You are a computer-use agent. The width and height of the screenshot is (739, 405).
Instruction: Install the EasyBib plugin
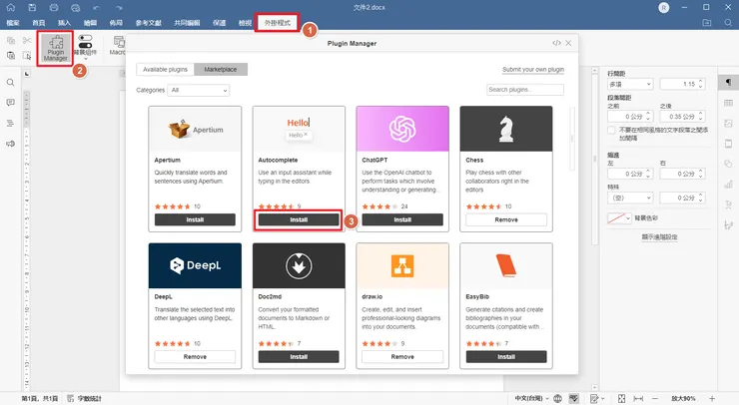(x=506, y=357)
